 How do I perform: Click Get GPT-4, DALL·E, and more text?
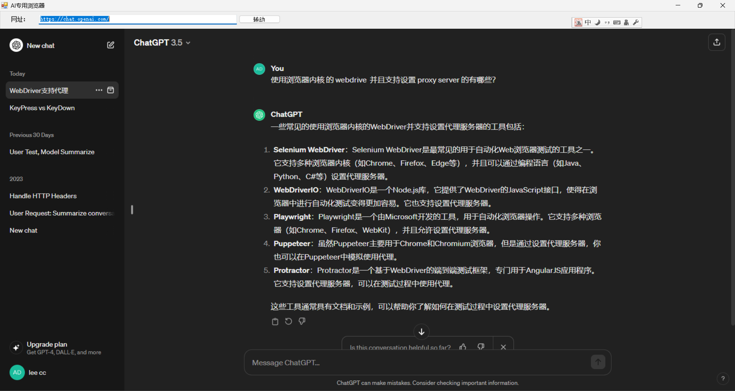(x=64, y=352)
